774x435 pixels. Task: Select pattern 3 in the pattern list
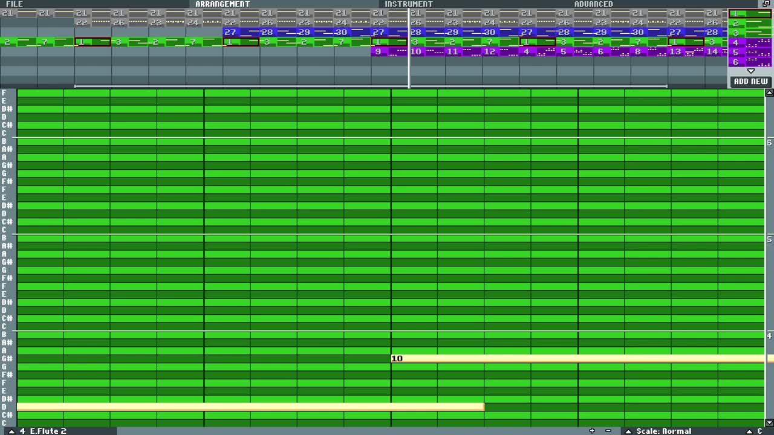[x=750, y=33]
